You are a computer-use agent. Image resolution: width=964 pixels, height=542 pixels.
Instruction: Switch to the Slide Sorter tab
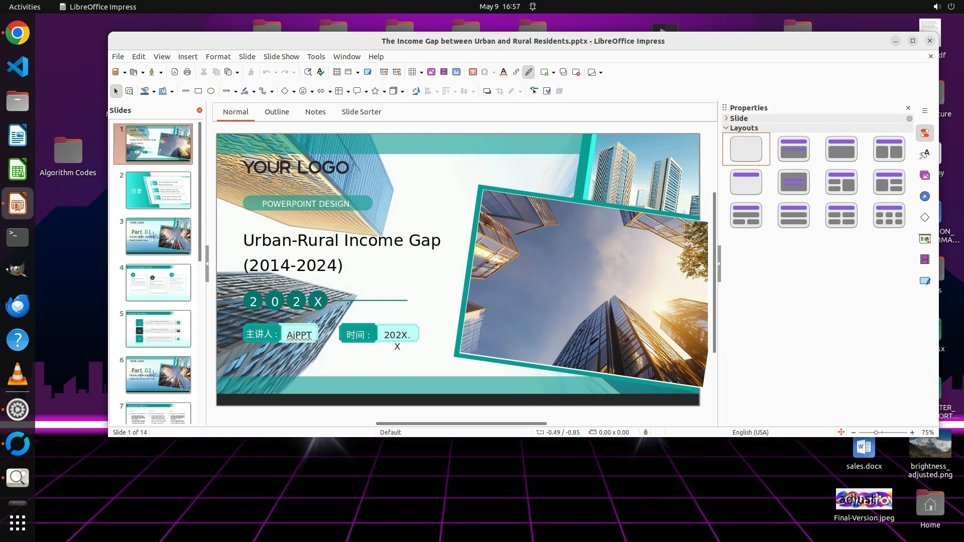[x=361, y=112]
